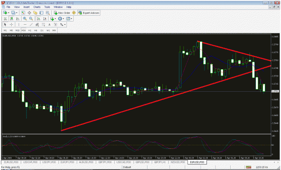
Task: Open the Navigator panel with the star-folder icon
Action: [36, 13]
